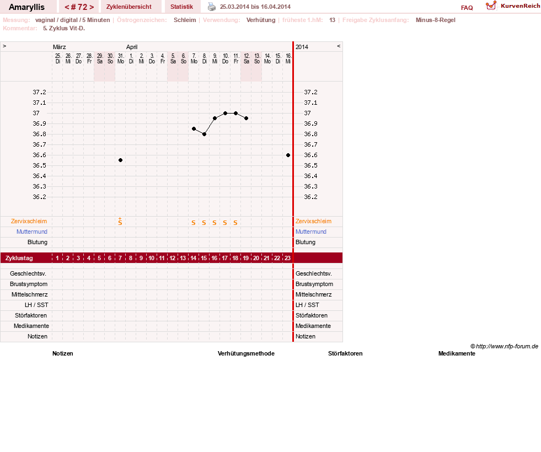
Task: Click the bottom Notizen heading
Action: 63,353
